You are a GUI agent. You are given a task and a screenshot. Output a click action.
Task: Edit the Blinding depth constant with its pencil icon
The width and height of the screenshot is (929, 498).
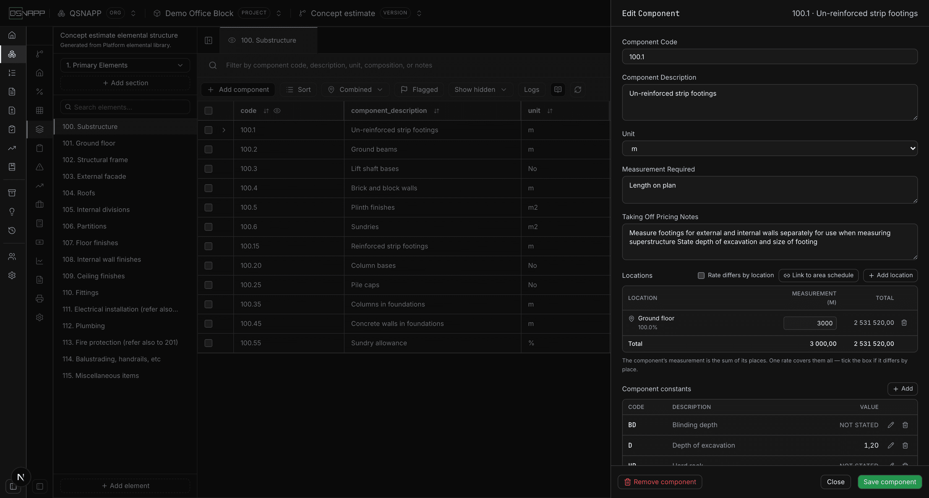point(891,425)
